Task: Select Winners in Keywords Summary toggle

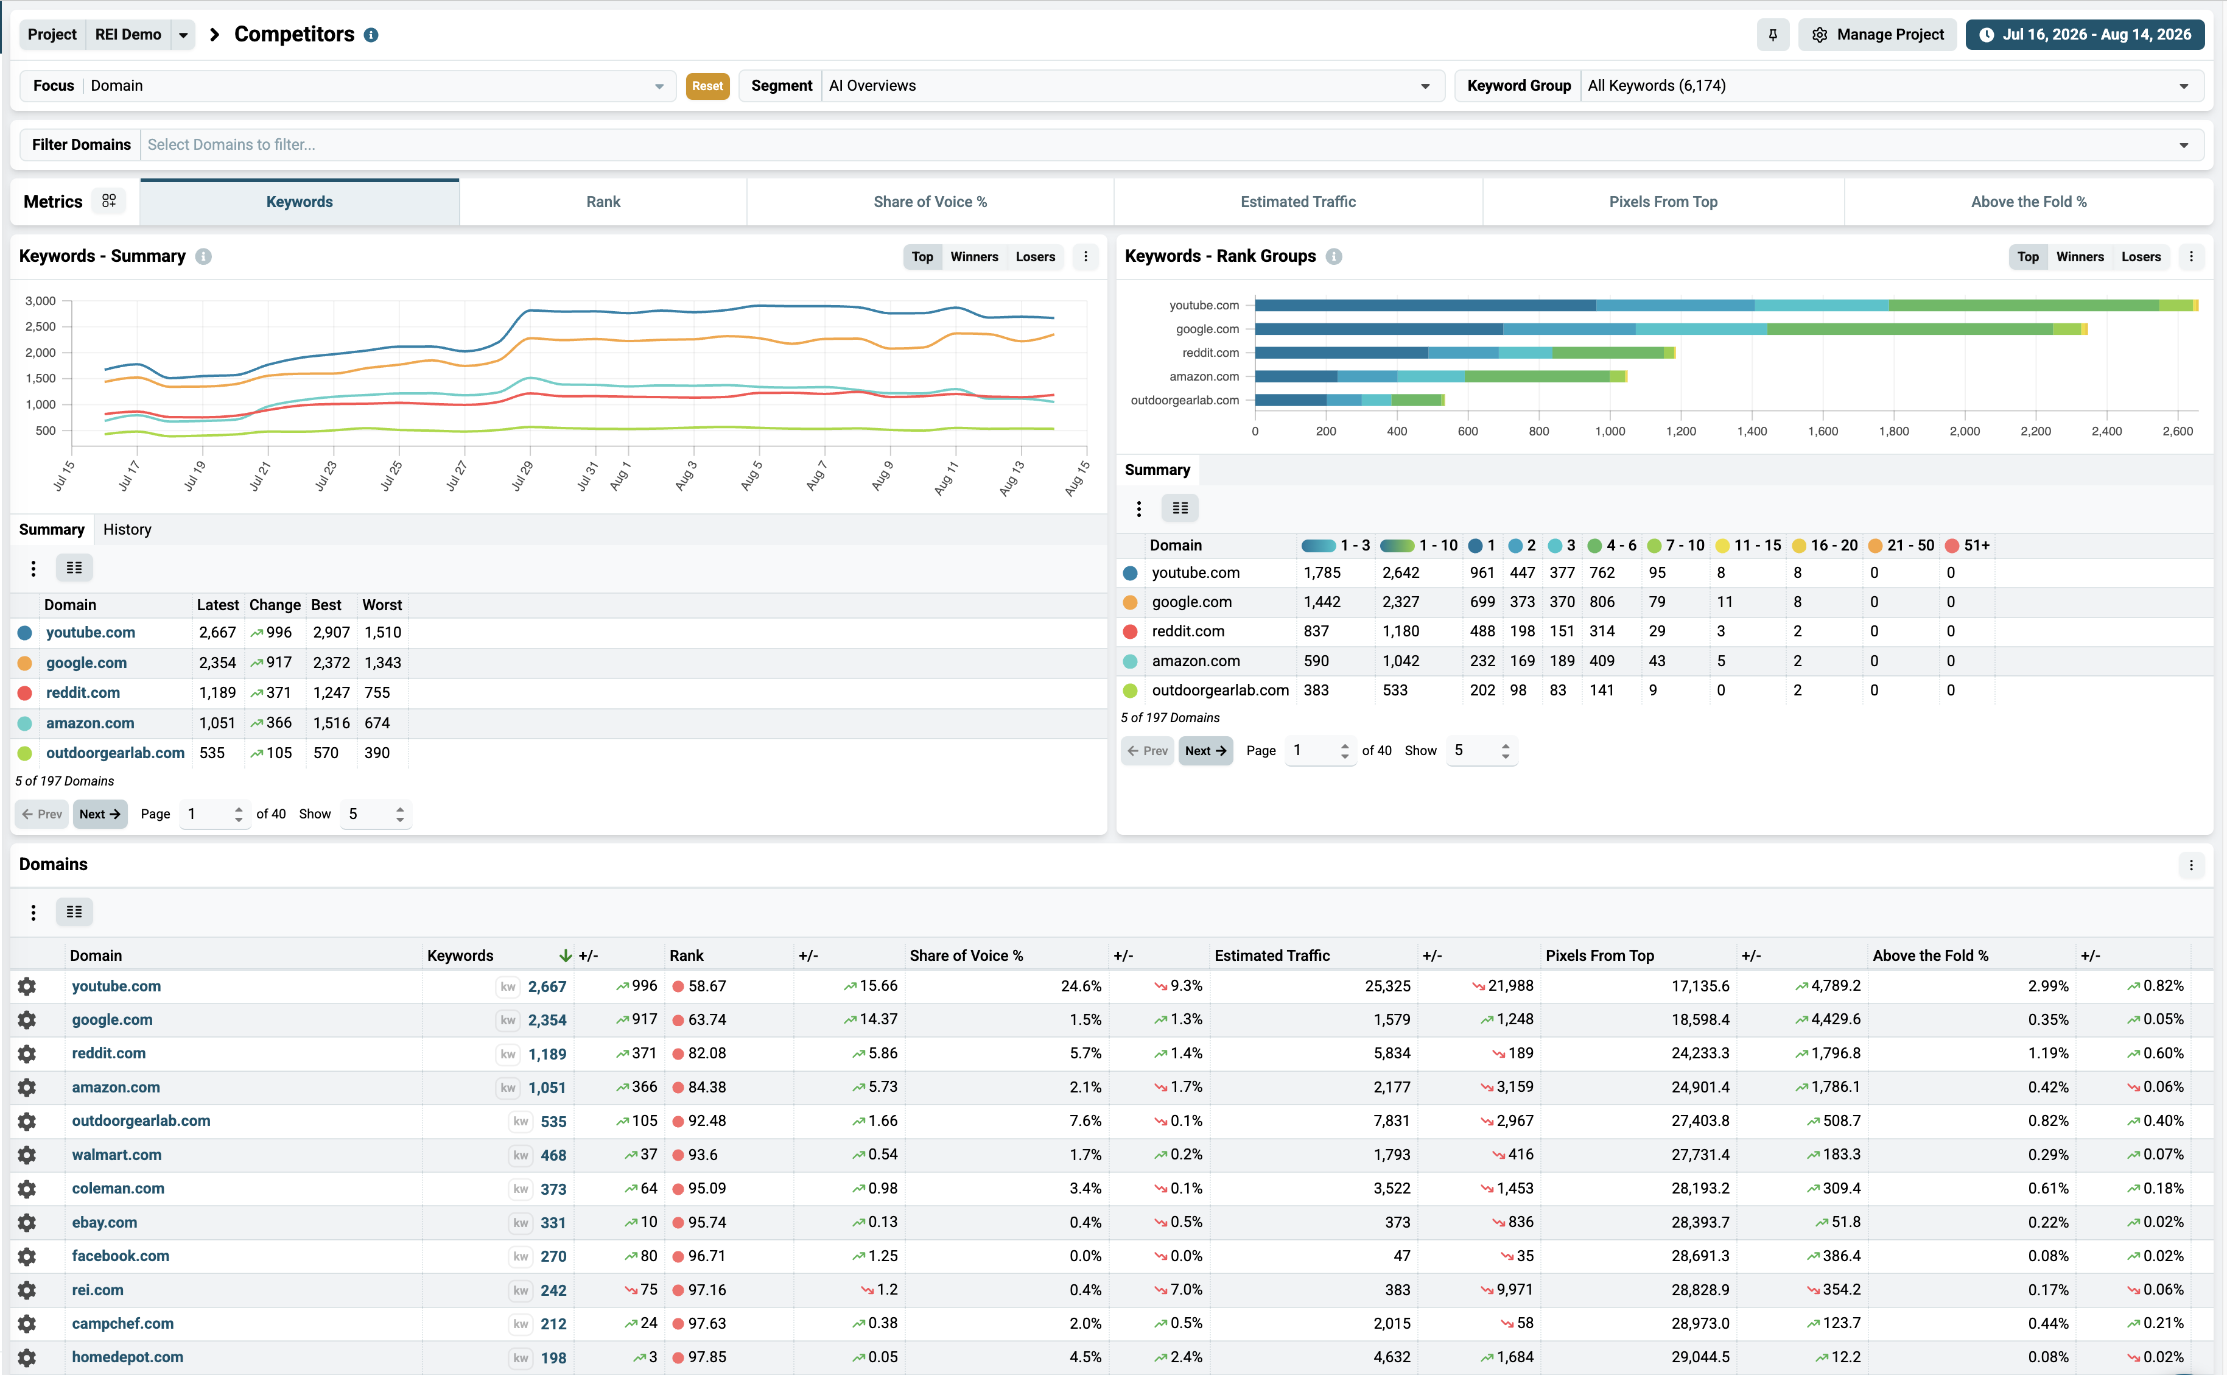Action: 973,256
